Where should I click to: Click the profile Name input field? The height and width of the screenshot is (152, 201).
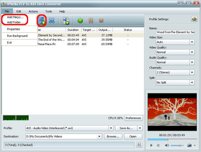[x=175, y=32]
